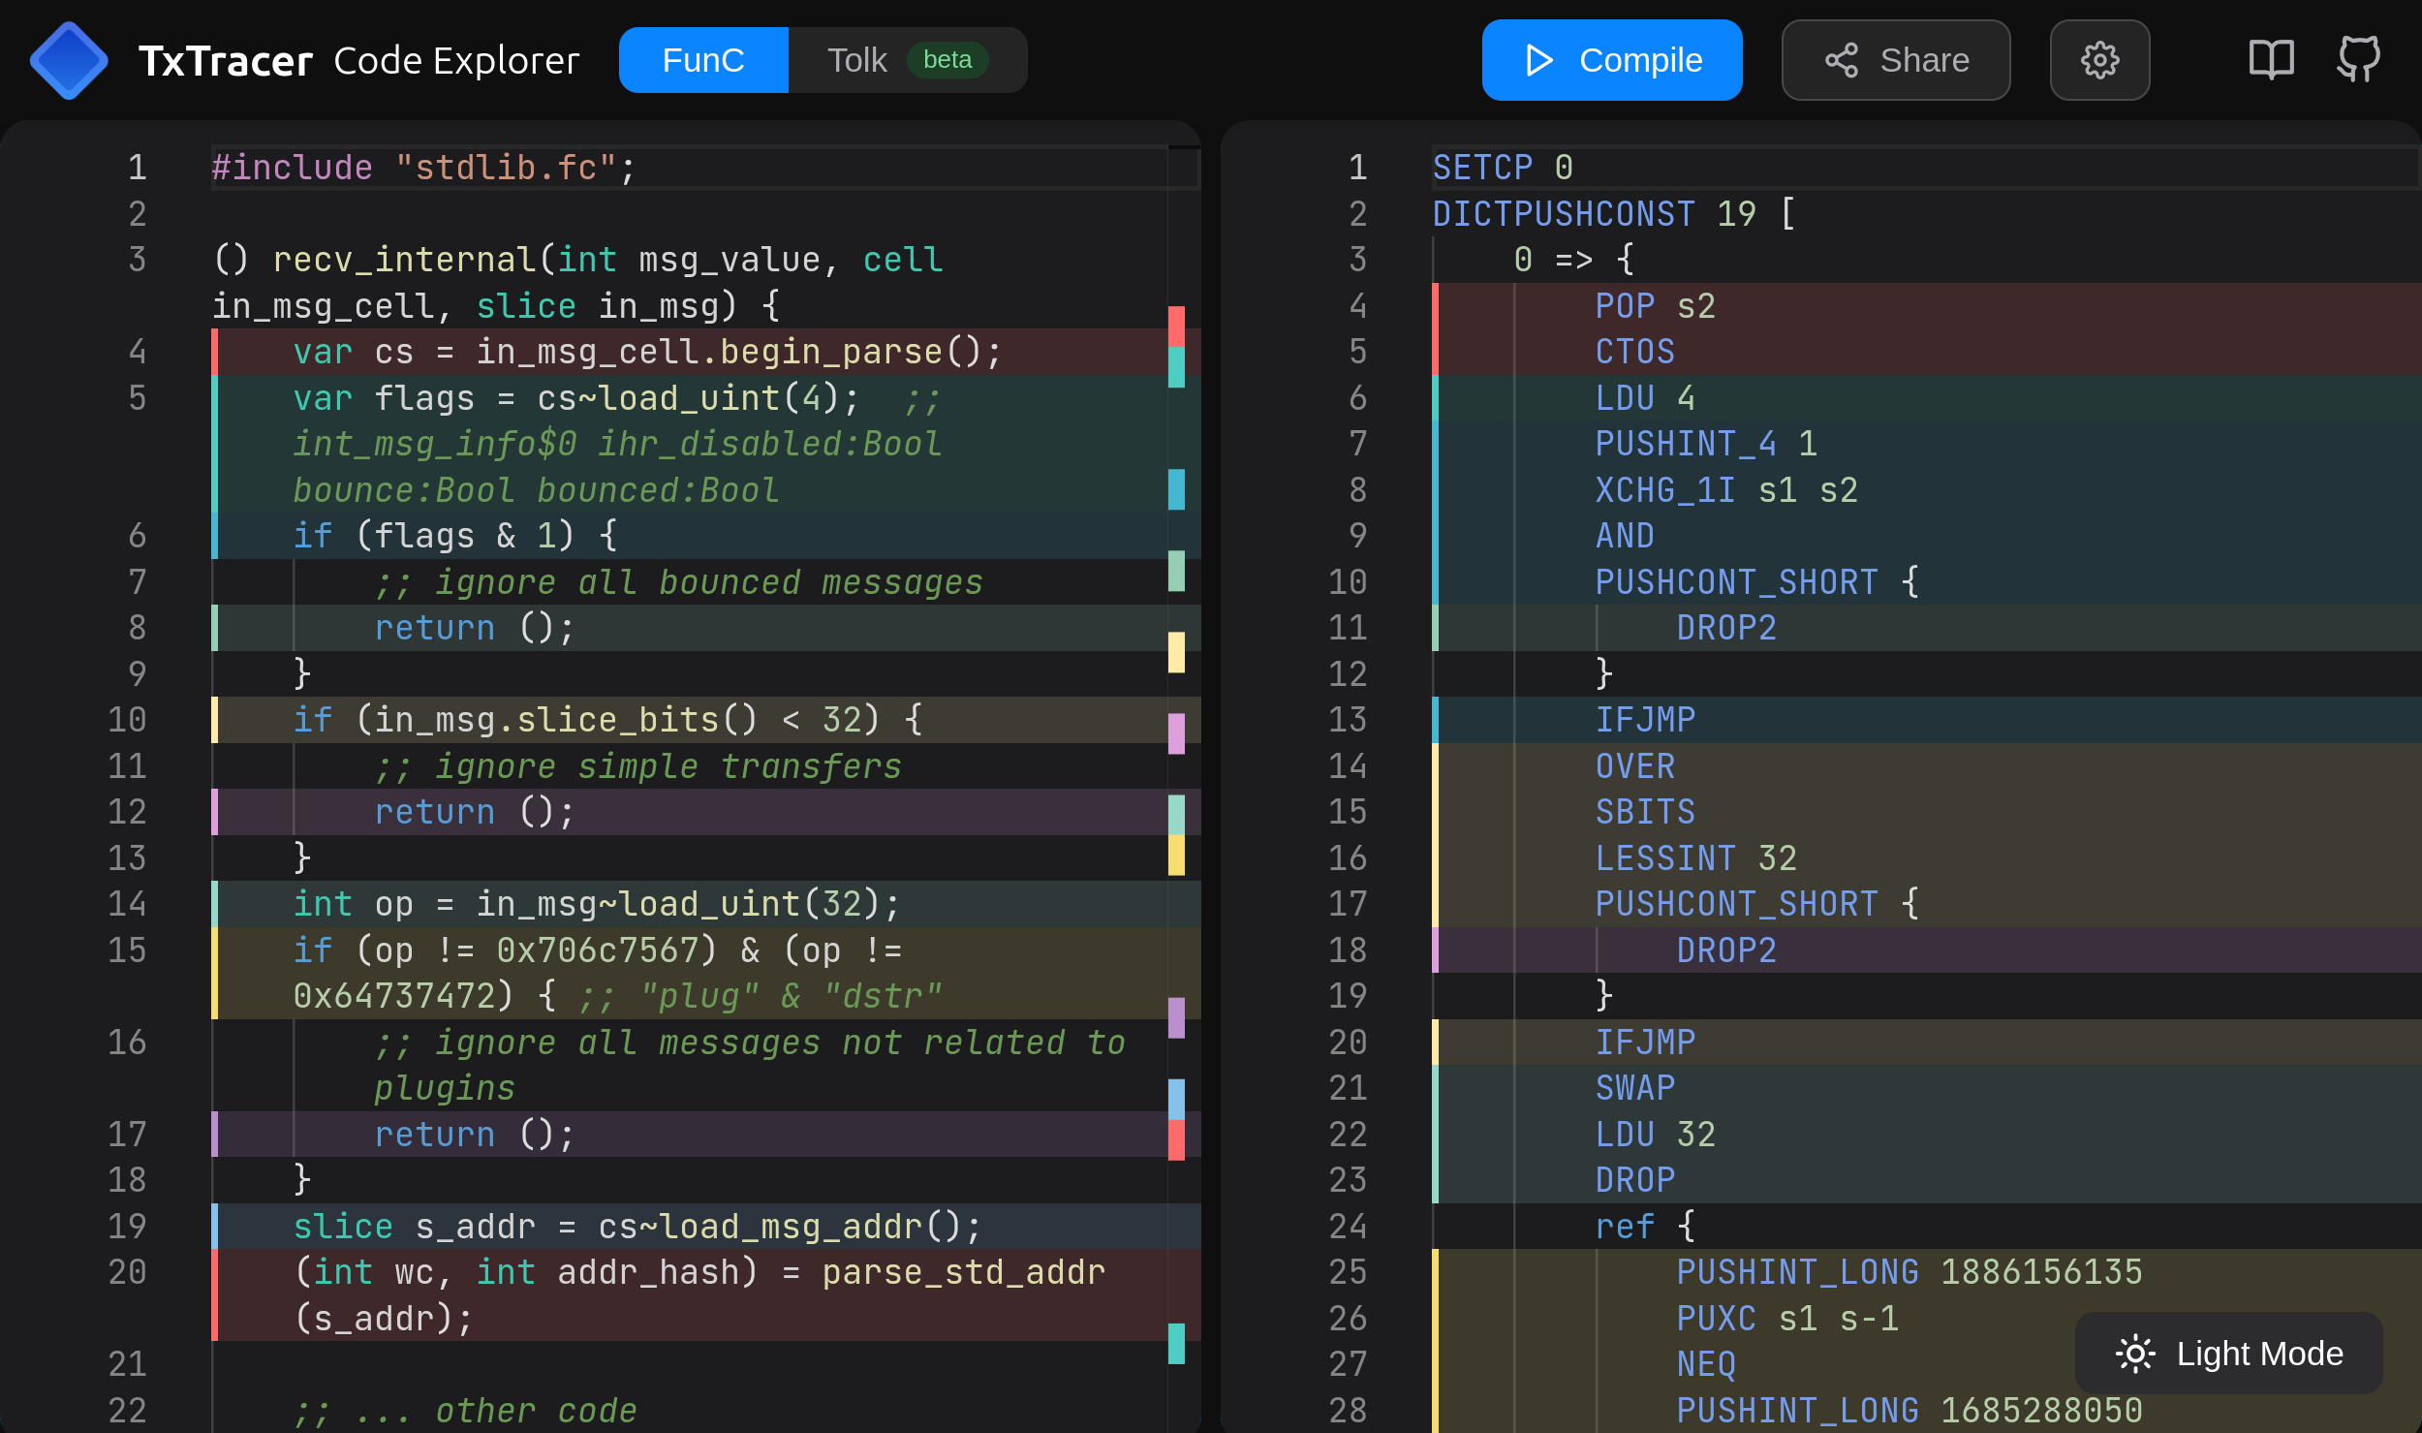2422x1433 pixels.
Task: Click the PUSHINT_4 1 instruction
Action: [1706, 444]
